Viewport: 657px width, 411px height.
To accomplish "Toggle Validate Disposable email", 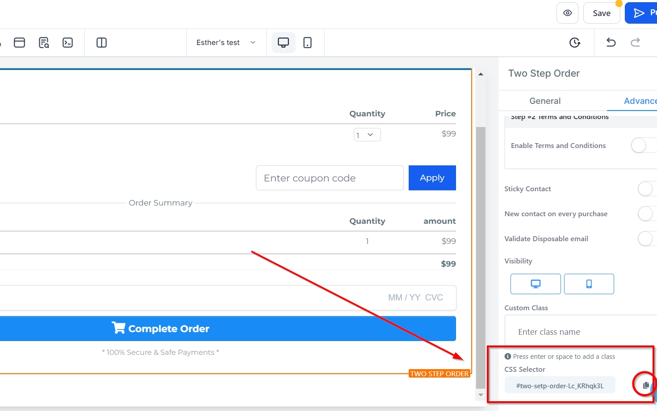I will (646, 238).
